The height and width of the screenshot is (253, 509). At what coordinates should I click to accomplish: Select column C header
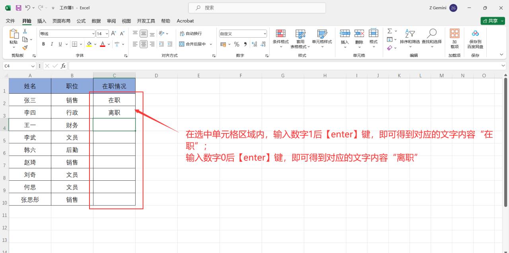[x=114, y=75]
